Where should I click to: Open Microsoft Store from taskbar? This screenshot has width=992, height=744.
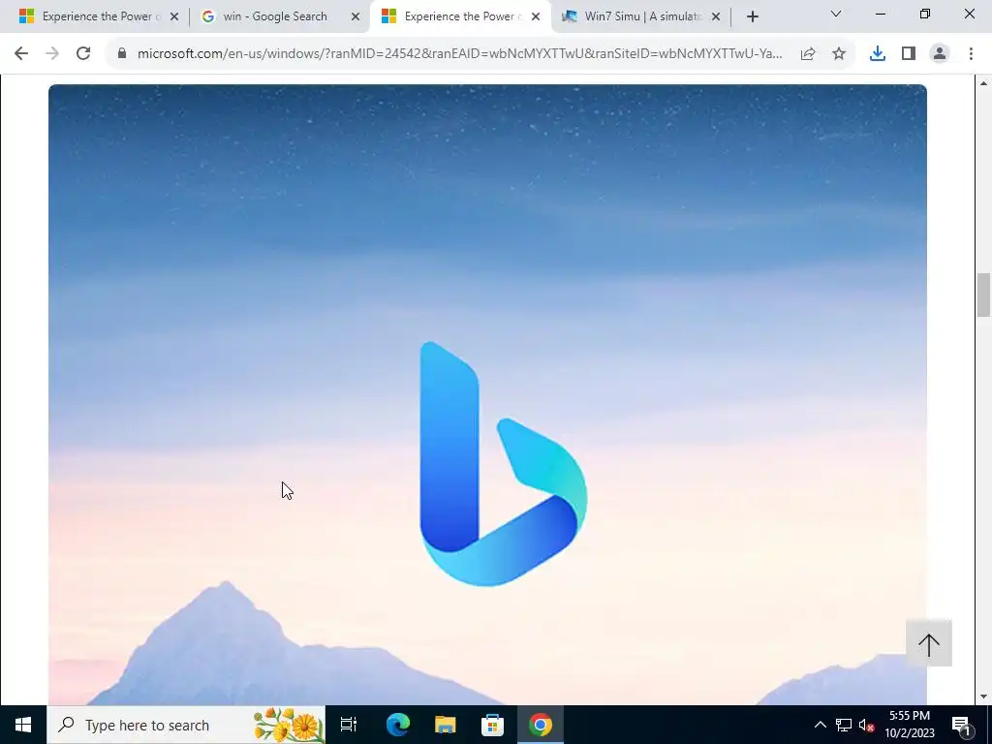point(492,725)
